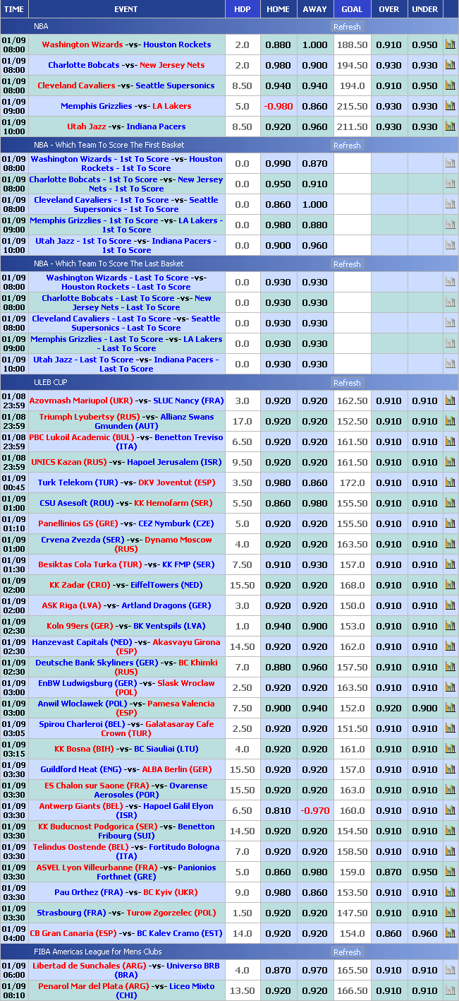Viewport: 459px width, 1001px height.
Task: Open chart icon for Antwerp Giants row
Action: pyautogui.click(x=450, y=810)
